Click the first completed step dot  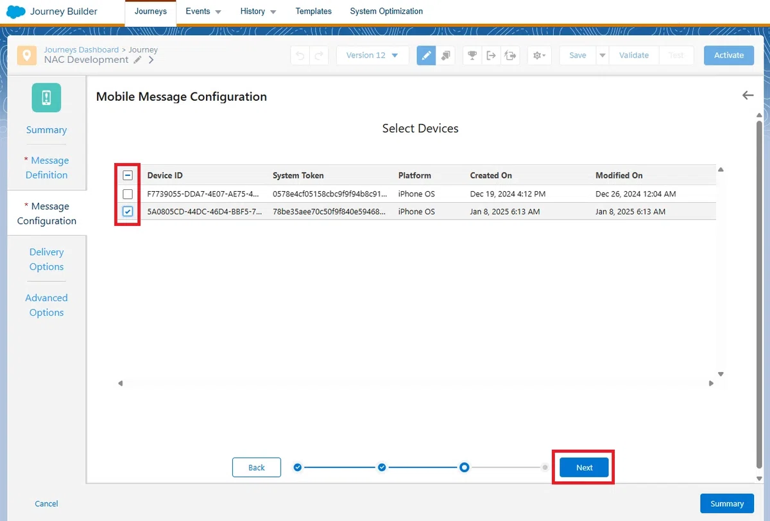297,467
